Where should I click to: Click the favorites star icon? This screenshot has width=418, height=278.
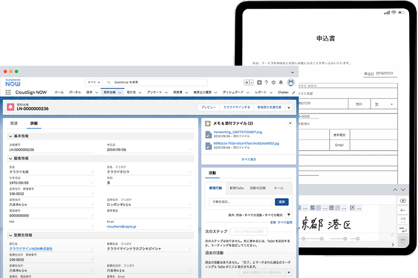point(247,82)
